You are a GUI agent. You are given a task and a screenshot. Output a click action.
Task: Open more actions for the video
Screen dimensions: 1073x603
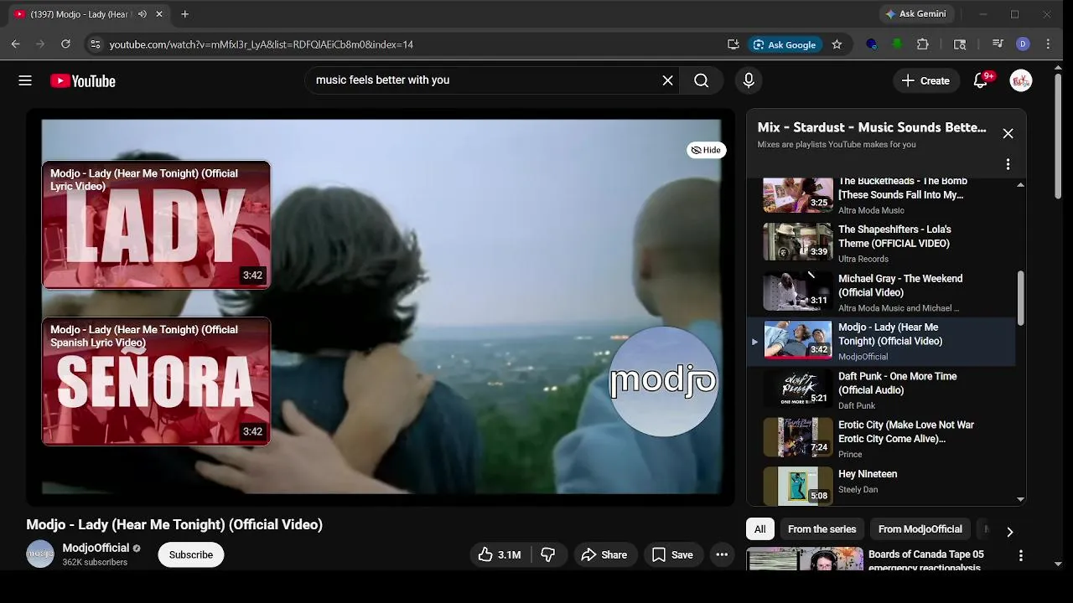click(x=722, y=554)
